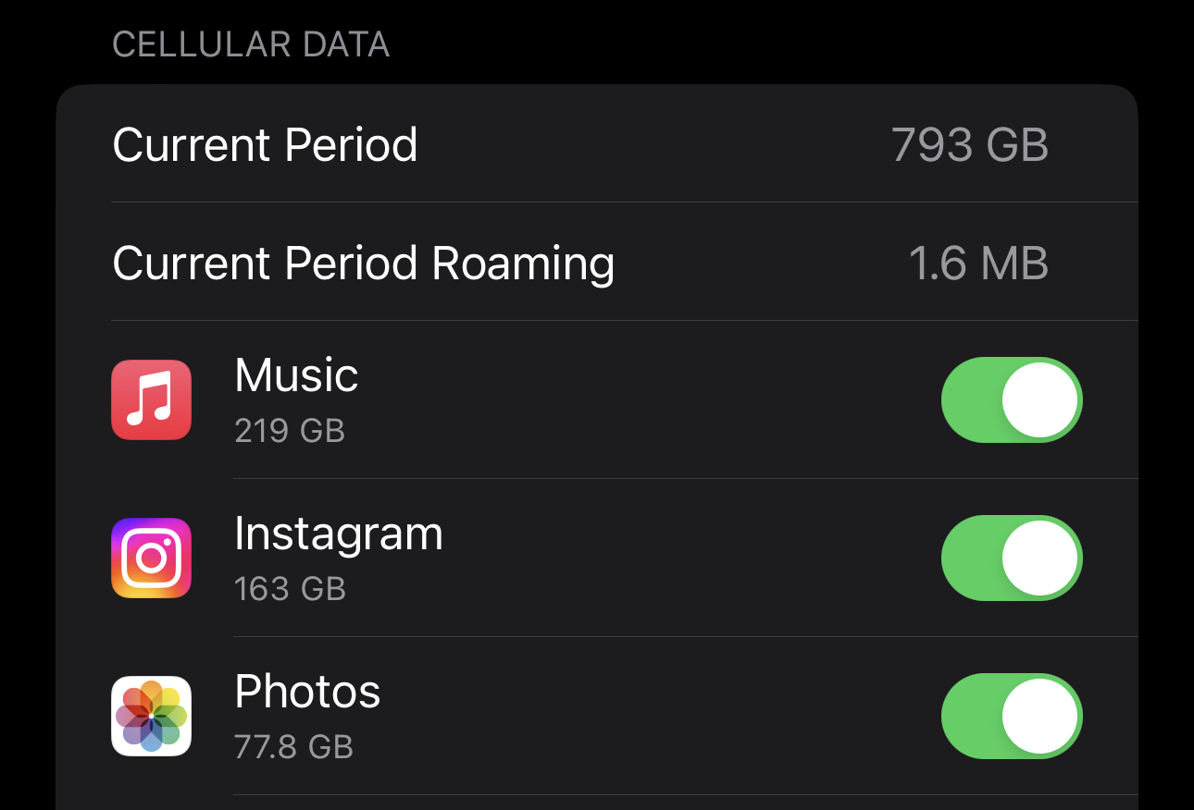The height and width of the screenshot is (810, 1194).
Task: Click the Photos app icon
Action: click(x=152, y=716)
